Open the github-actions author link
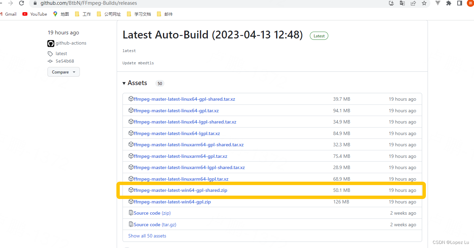474x248 pixels. tap(71, 43)
